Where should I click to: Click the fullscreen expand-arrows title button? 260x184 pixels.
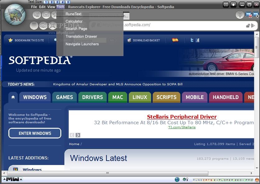point(226,5)
